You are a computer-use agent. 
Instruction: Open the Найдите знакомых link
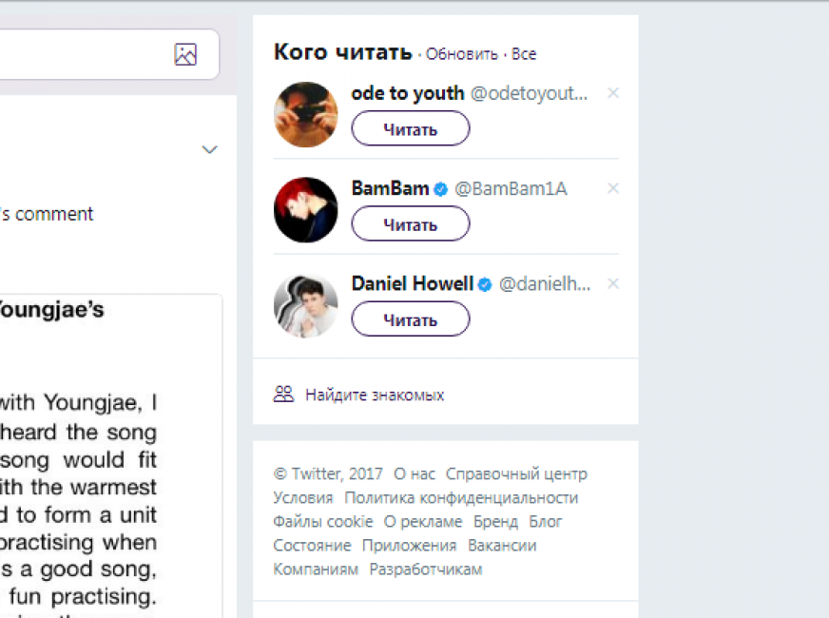pyautogui.click(x=375, y=395)
